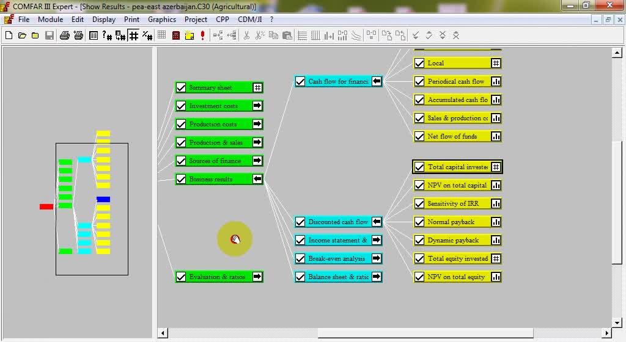Toggle the Dynamic payback checkbox
Image resolution: width=626 pixels, height=342 pixels.
point(419,240)
